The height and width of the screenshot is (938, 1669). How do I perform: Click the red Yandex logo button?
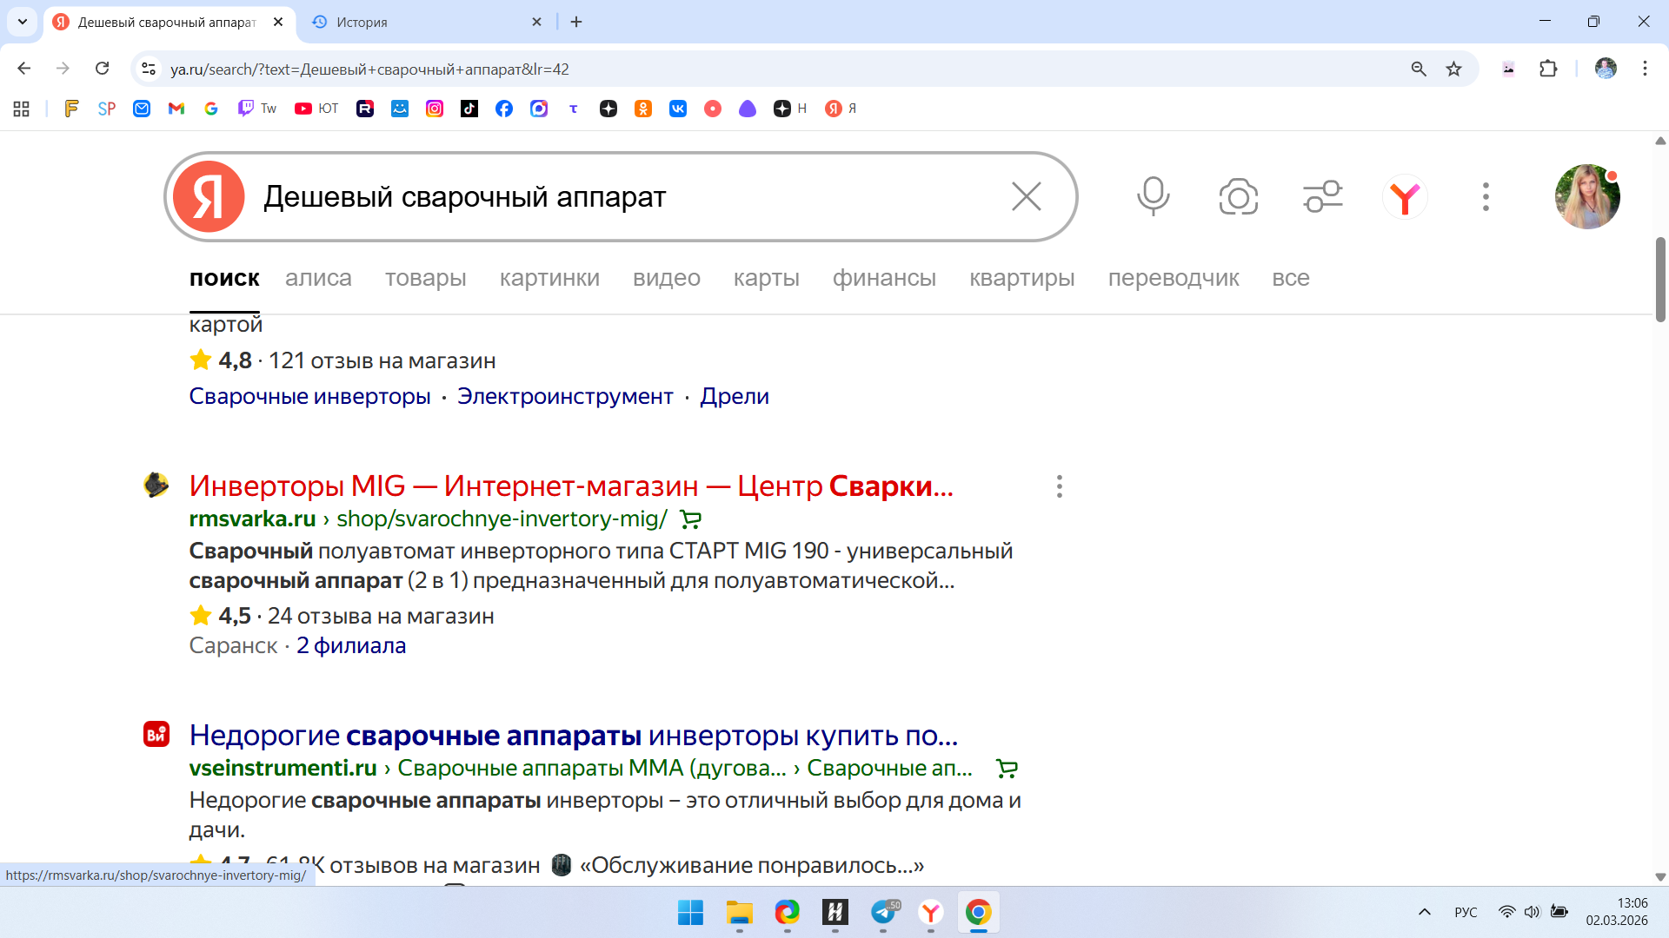point(209,196)
